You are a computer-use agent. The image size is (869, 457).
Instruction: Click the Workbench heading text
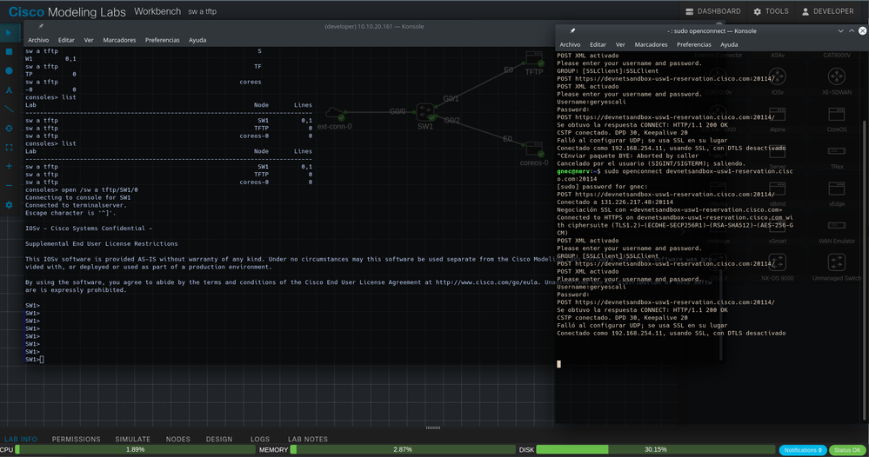pyautogui.click(x=157, y=11)
